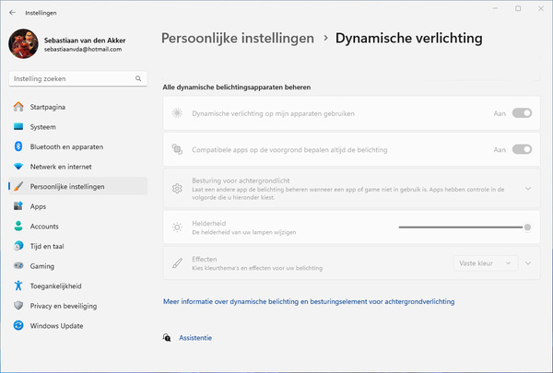Click the back arrow icon
The width and height of the screenshot is (553, 373).
coord(12,13)
